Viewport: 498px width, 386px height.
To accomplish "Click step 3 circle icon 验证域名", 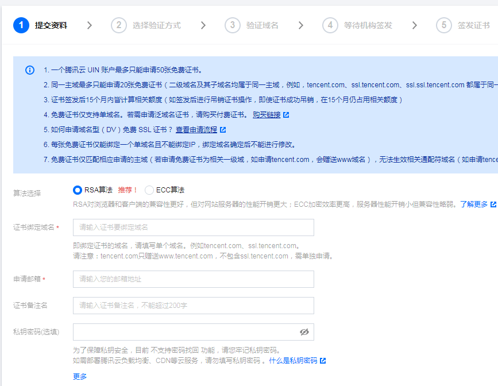I will (232, 25).
